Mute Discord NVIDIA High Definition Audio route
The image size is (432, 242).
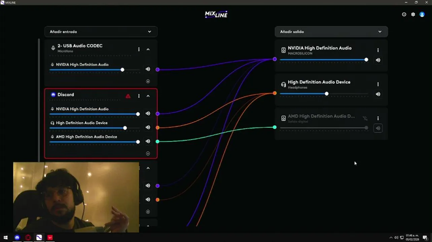(148, 114)
